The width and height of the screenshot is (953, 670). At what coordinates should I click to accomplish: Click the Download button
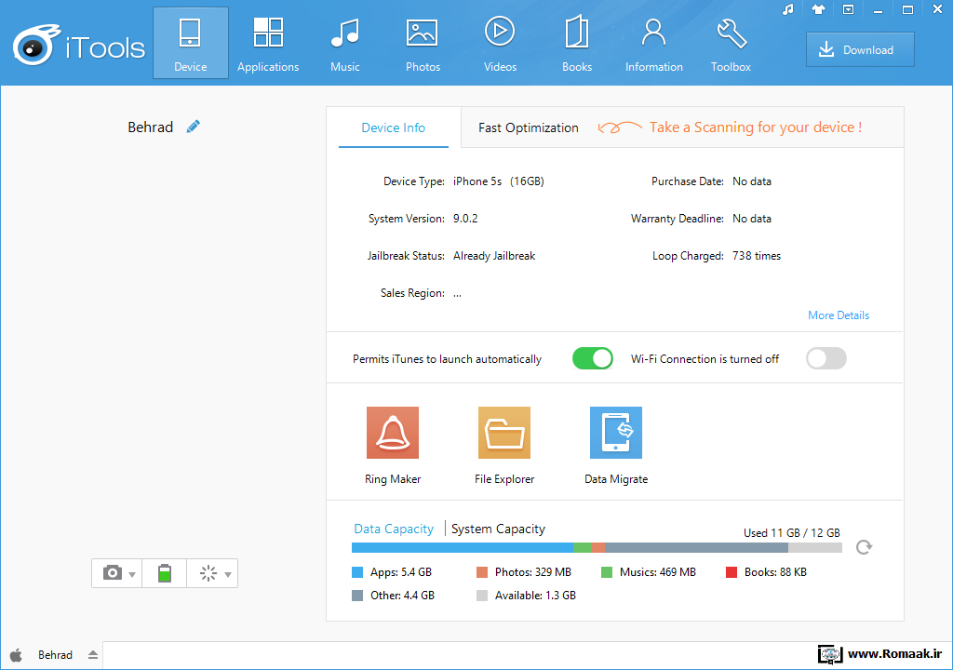[860, 50]
